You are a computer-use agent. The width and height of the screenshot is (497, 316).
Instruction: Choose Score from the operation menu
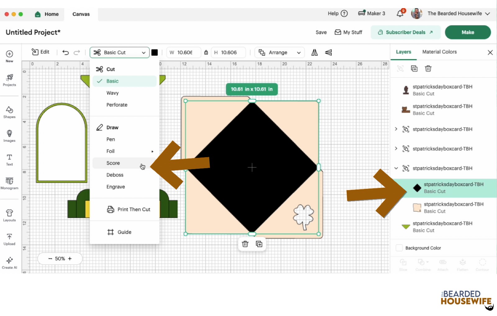click(113, 163)
